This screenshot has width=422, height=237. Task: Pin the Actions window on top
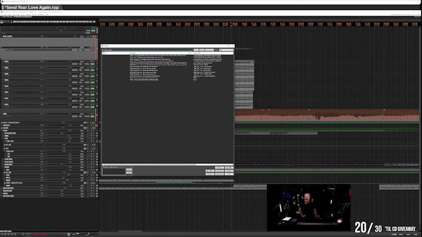(228, 46)
